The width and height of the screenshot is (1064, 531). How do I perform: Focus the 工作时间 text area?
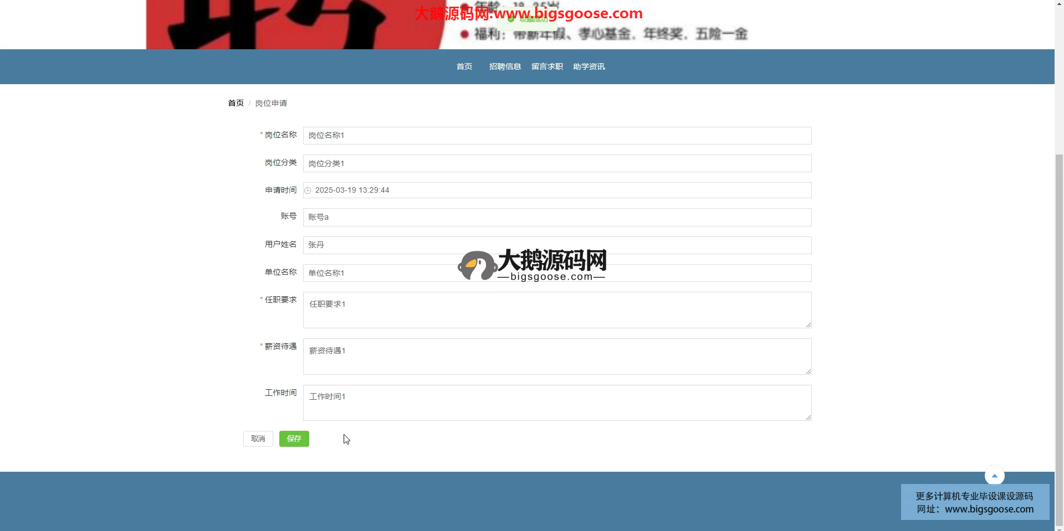coord(557,403)
